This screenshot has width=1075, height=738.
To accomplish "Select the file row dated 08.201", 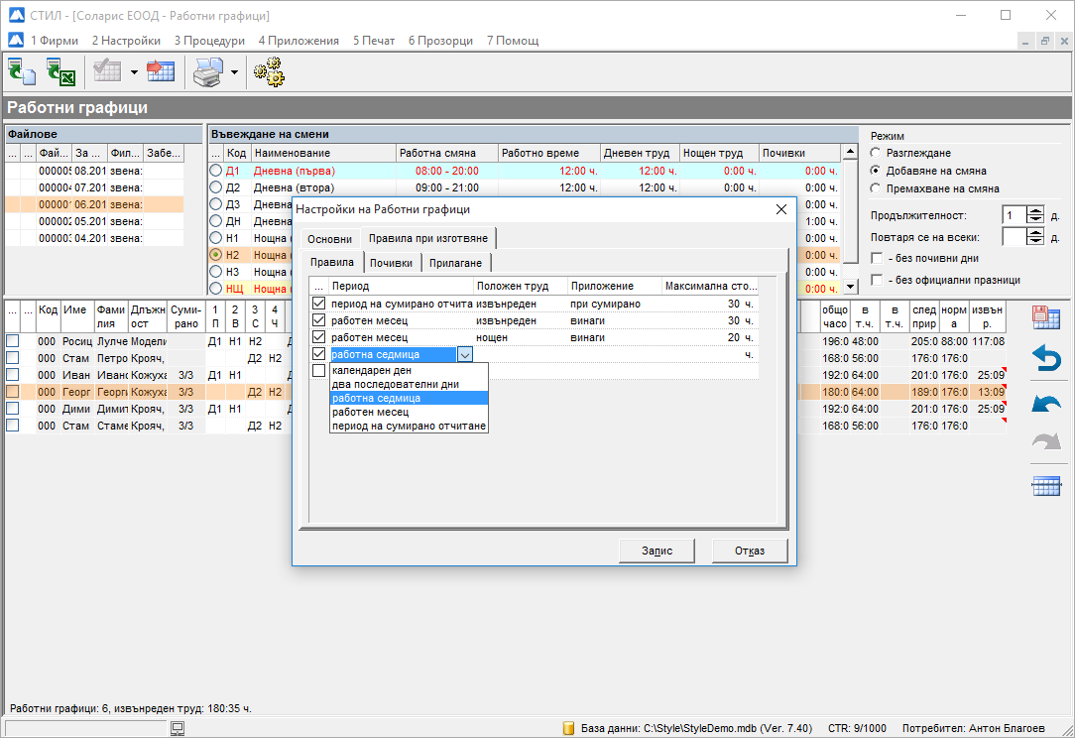I will click(x=94, y=171).
